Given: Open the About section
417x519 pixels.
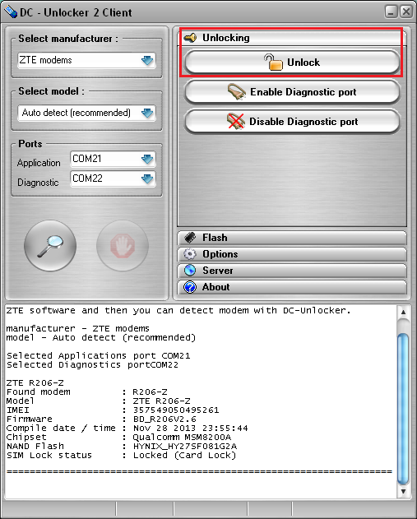Looking at the screenshot, I should click(x=292, y=287).
